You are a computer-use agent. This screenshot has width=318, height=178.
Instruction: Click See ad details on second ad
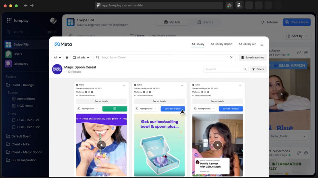pos(159,101)
